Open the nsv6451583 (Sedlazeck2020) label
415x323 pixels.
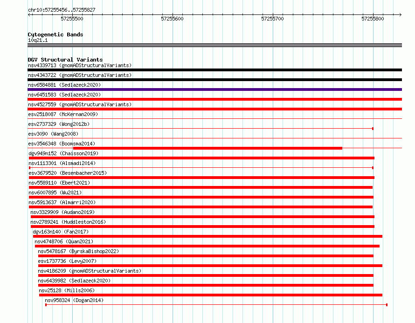tap(64, 95)
